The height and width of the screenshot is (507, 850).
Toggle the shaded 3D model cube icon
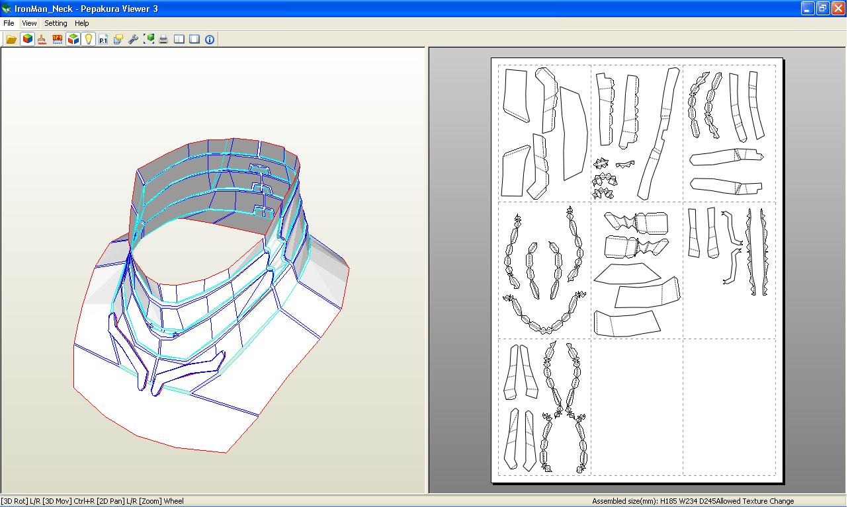pos(27,39)
